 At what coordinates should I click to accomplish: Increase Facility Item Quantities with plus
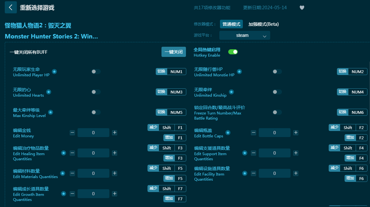296,173
